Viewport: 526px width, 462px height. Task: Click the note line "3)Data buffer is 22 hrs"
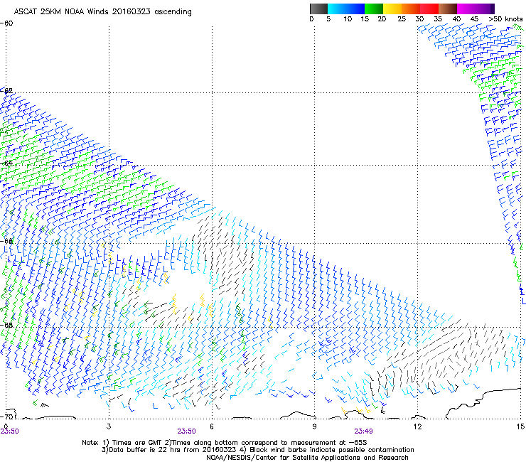coord(257,450)
